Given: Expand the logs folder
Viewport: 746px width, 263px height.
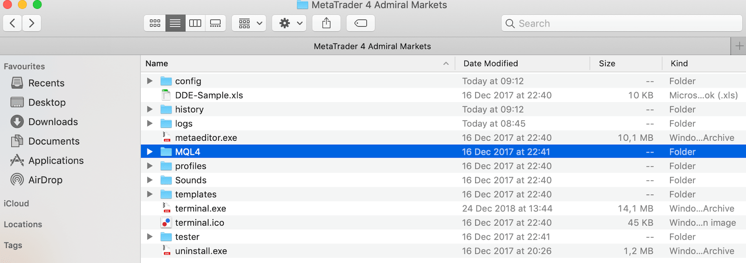Looking at the screenshot, I should 150,123.
